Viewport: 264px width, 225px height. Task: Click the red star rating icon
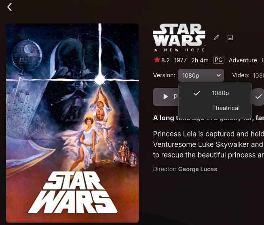pyautogui.click(x=157, y=60)
